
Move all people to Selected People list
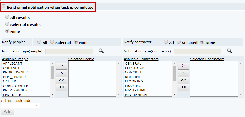(62, 80)
